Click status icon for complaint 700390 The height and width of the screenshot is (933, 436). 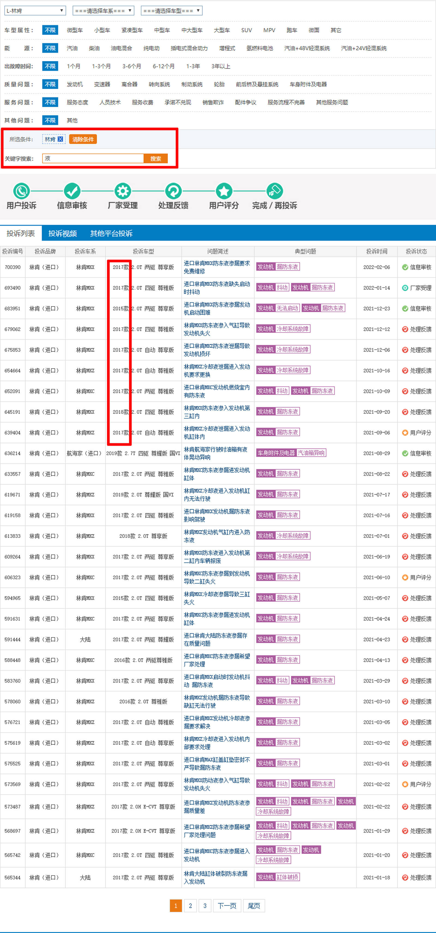405,267
